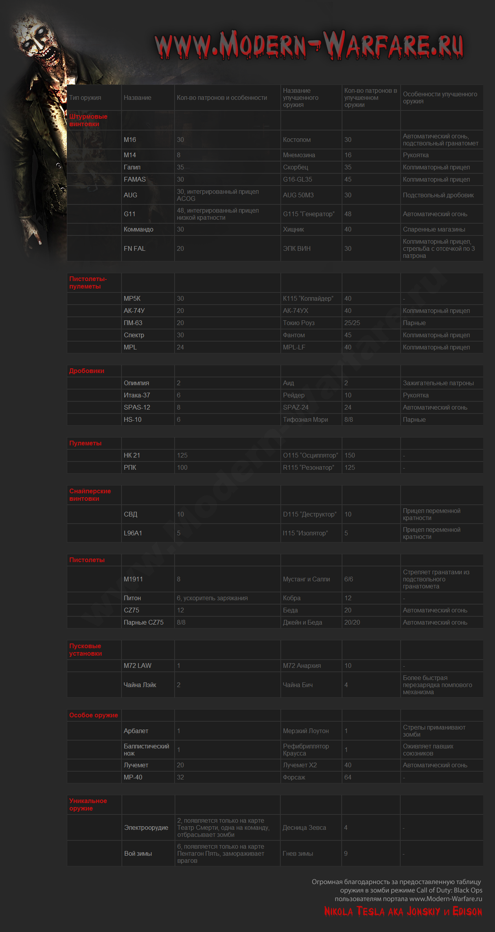Viewport: 495px width, 932px height.
Task: Select the 'L96A1' weapon cell
Action: coord(148,533)
